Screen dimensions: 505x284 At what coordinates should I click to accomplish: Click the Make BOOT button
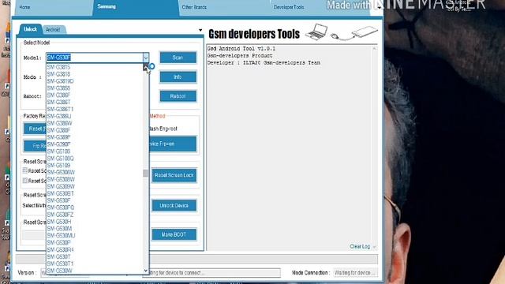tap(174, 234)
